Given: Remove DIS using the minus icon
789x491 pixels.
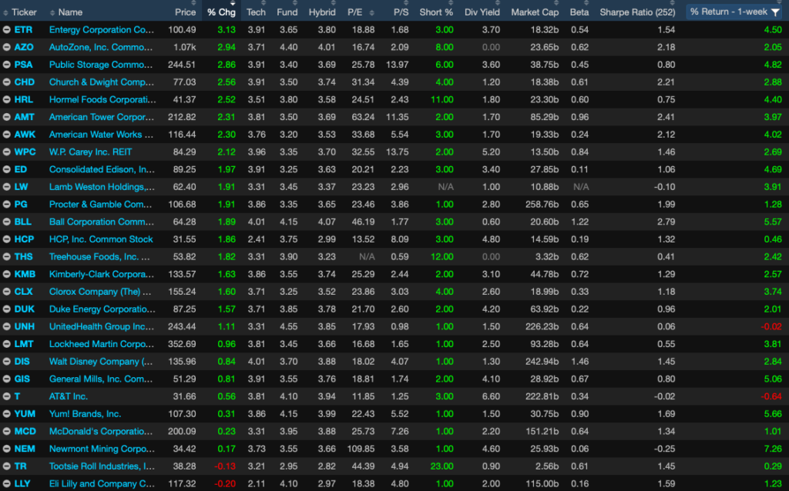Looking at the screenshot, I should (6, 362).
